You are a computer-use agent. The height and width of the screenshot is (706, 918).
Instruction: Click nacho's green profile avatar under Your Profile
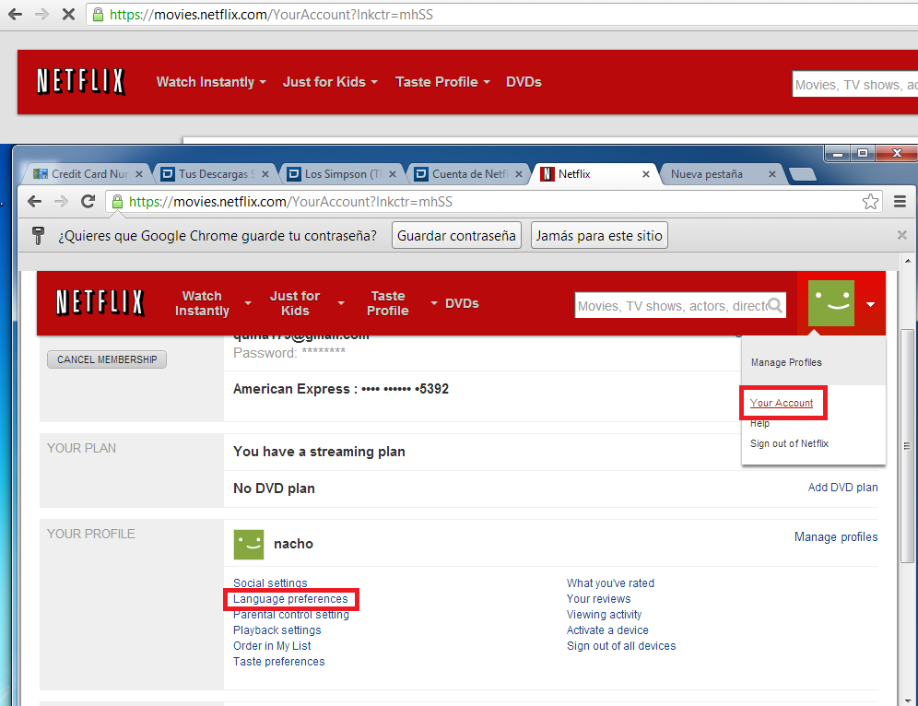pyautogui.click(x=248, y=545)
